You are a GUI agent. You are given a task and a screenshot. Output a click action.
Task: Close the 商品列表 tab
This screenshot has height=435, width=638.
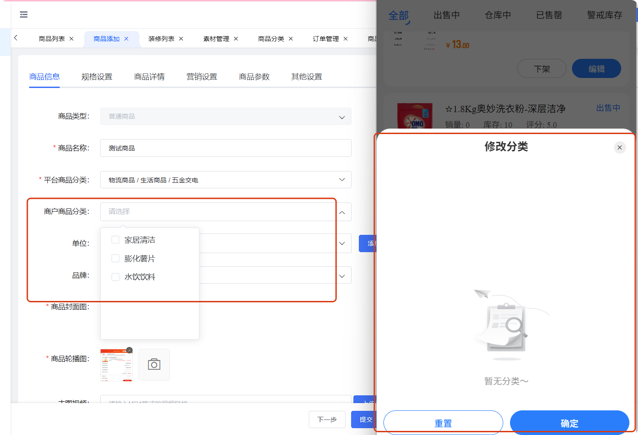pyautogui.click(x=71, y=39)
